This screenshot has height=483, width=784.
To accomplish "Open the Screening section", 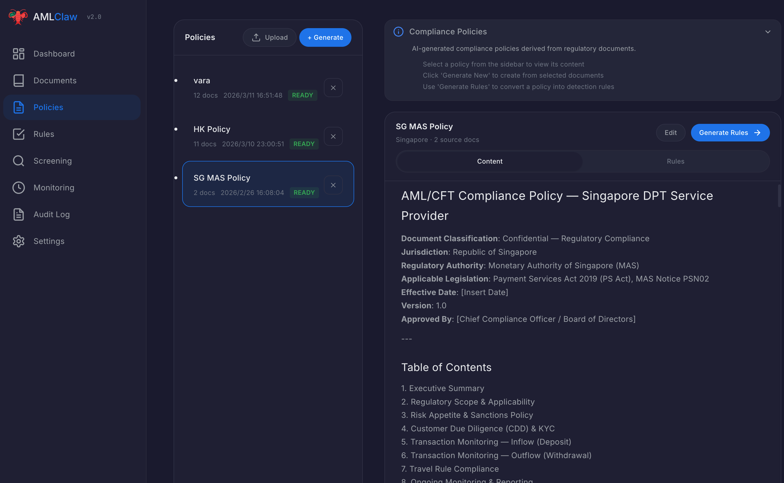I will click(x=52, y=161).
